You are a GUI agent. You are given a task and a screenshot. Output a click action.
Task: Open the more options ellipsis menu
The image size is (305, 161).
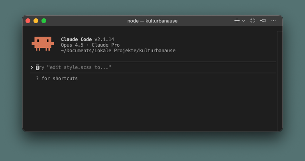(x=274, y=21)
